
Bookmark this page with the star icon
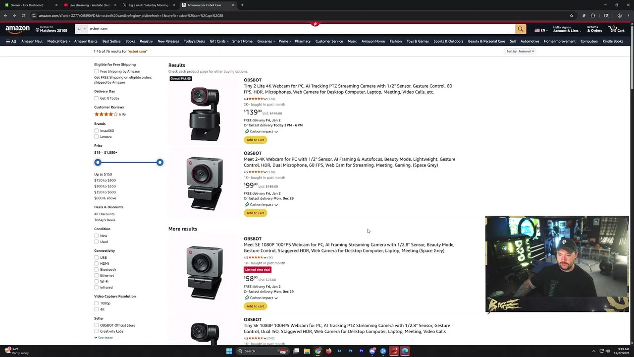pyautogui.click(x=571, y=15)
